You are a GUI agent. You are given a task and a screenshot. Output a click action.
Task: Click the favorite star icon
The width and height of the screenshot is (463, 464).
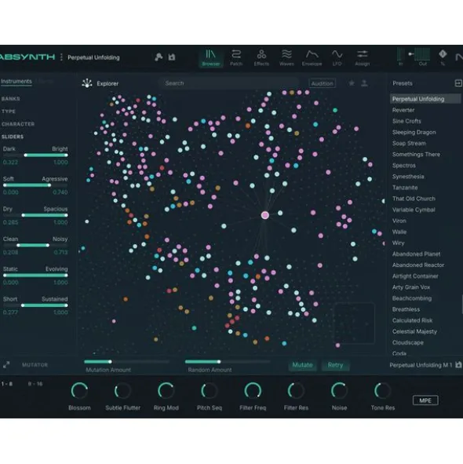[x=352, y=83]
